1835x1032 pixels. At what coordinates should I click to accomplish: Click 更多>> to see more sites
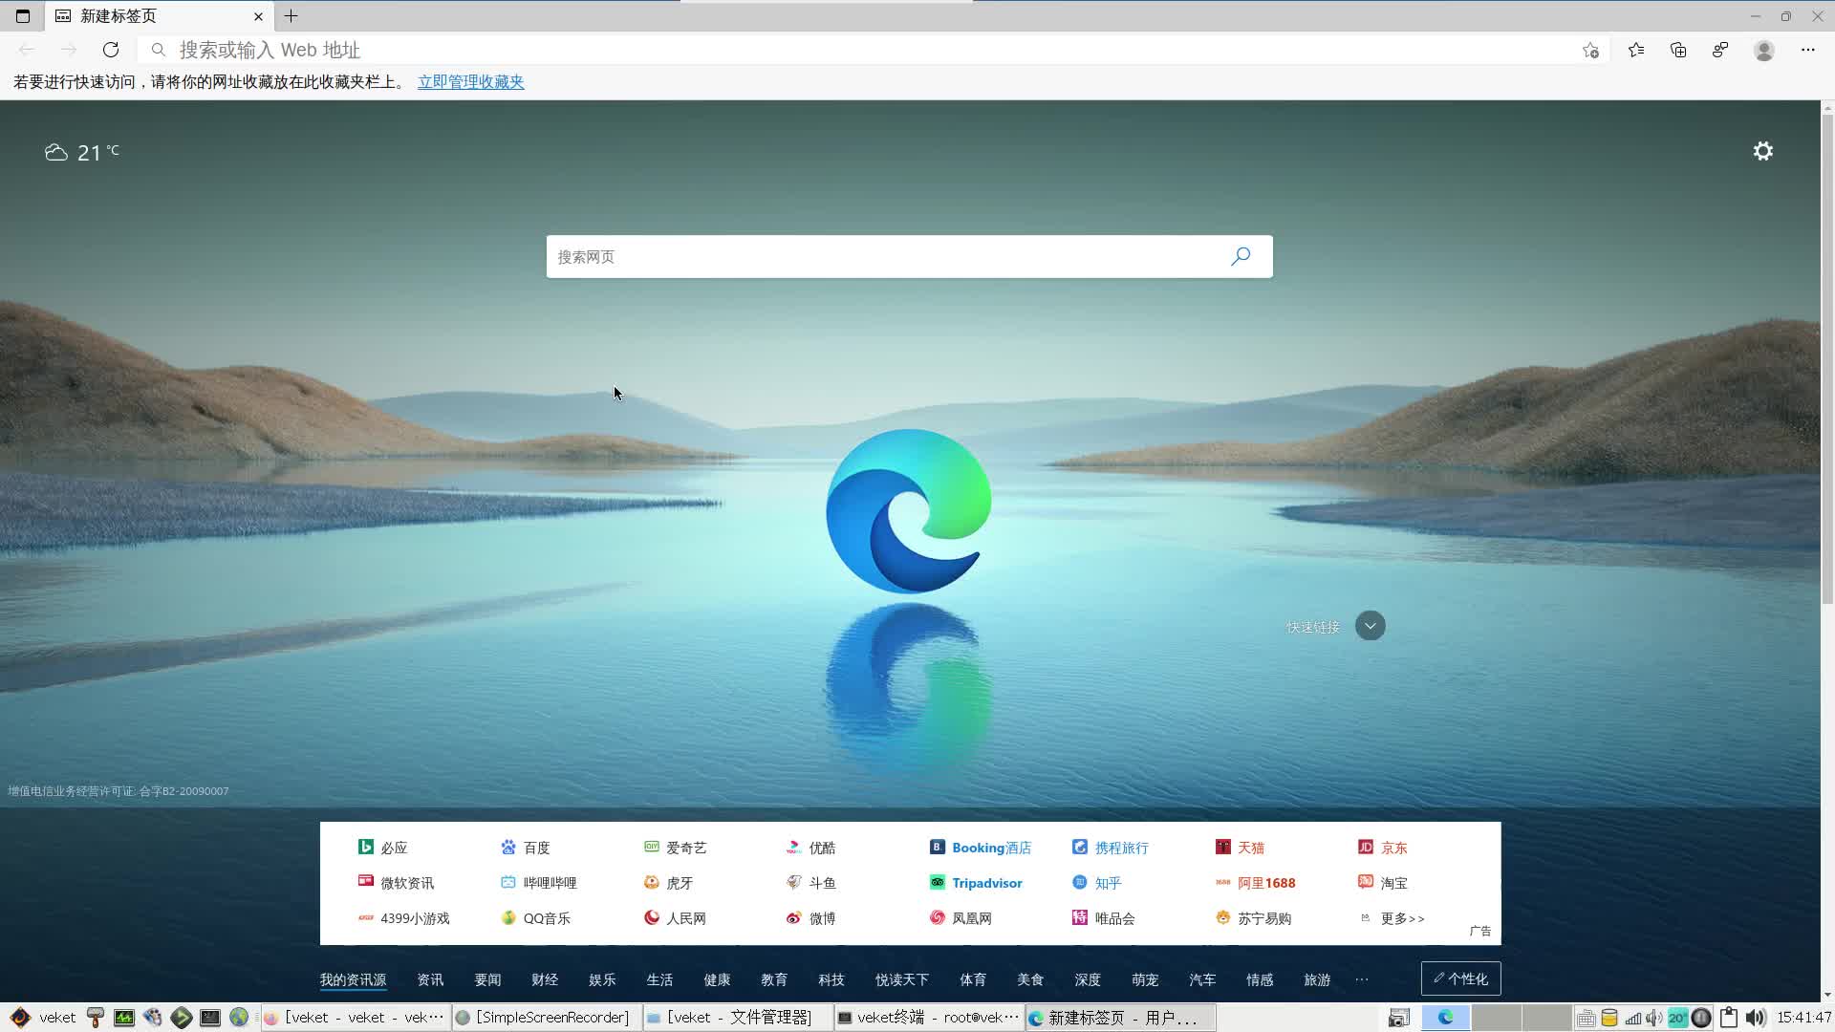[1392, 918]
